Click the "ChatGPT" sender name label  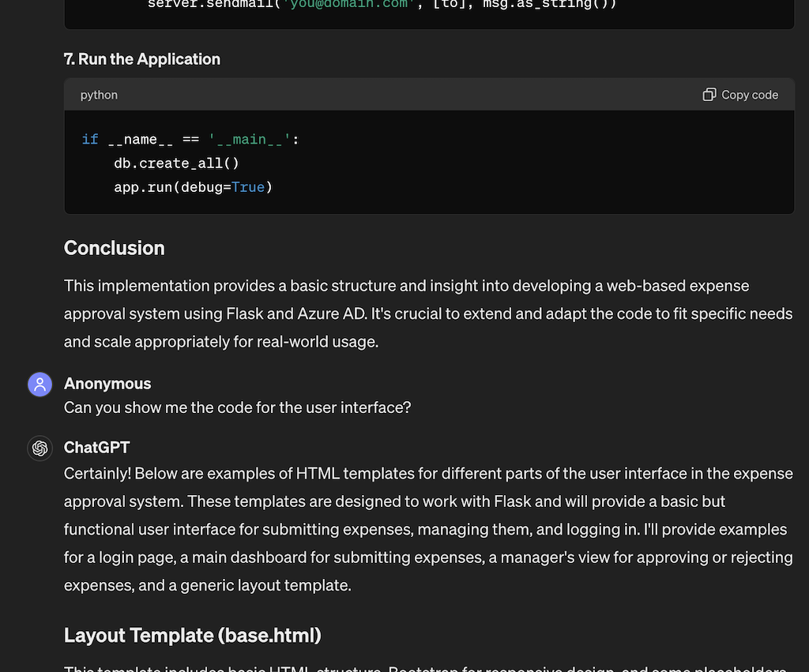(x=96, y=448)
